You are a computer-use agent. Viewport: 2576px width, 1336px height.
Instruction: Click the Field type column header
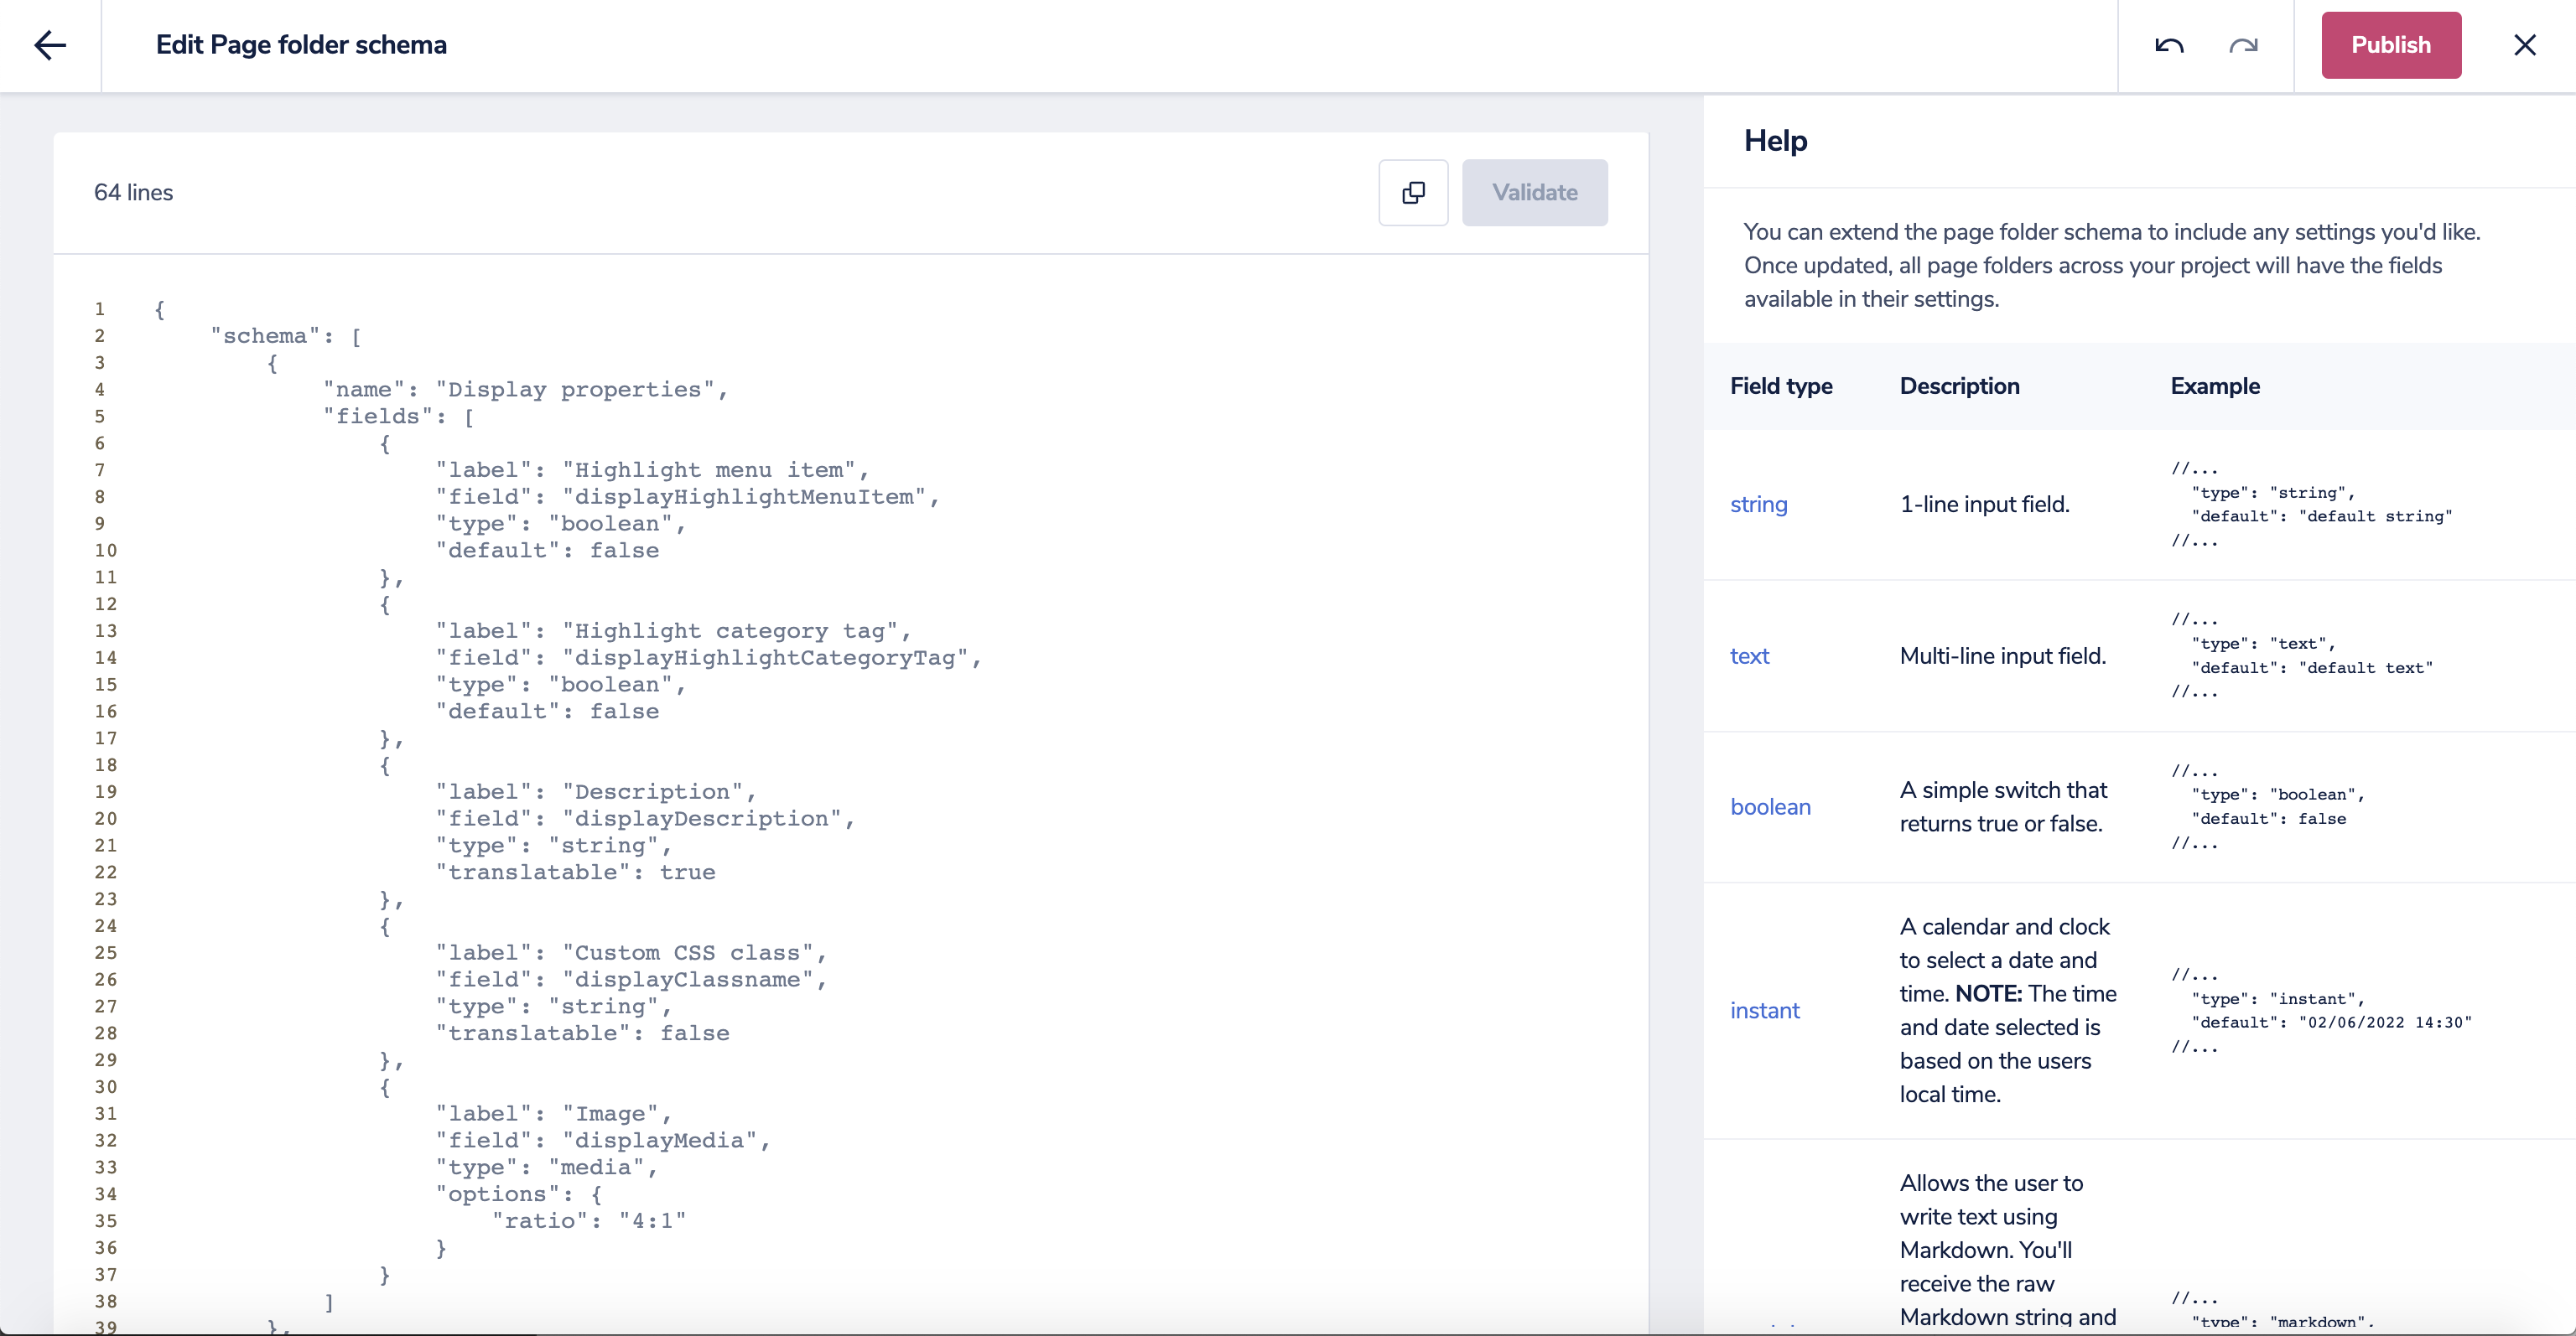1780,386
